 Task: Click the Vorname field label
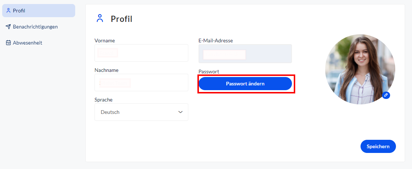(x=105, y=41)
